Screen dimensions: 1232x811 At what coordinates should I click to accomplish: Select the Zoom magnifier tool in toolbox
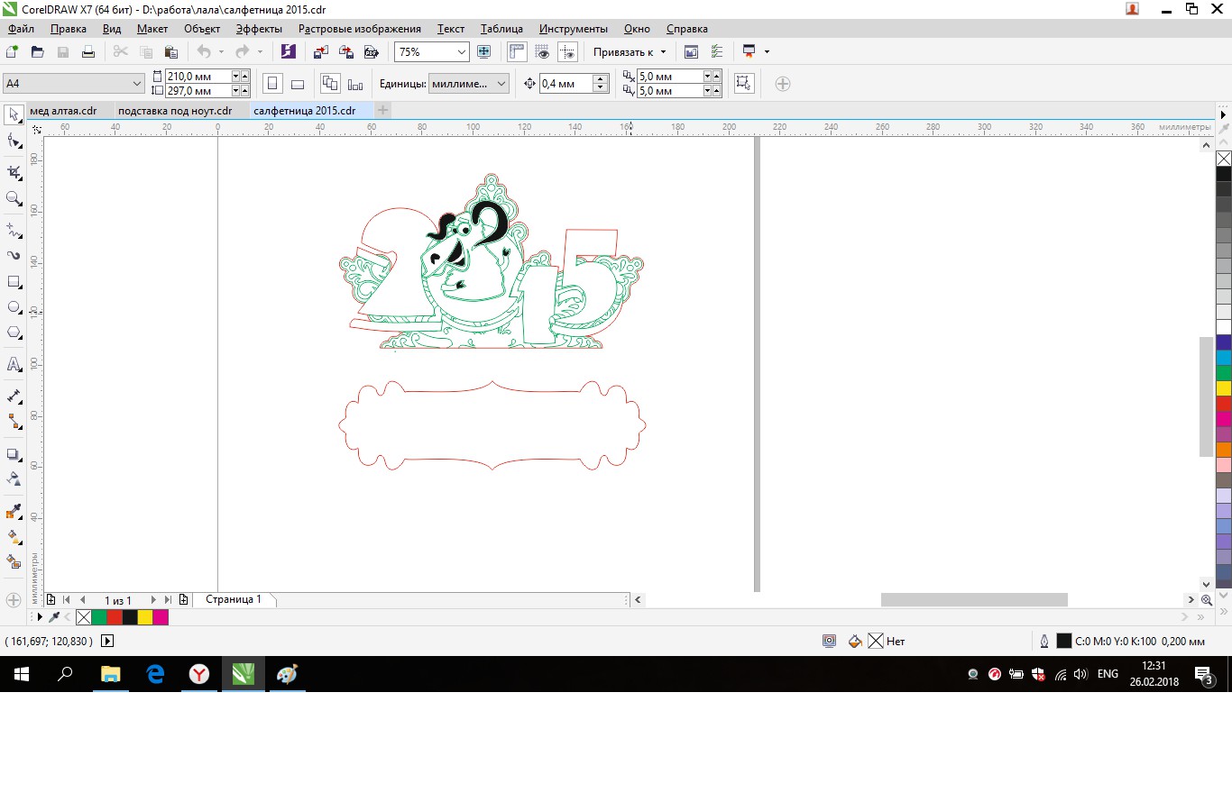pyautogui.click(x=14, y=198)
